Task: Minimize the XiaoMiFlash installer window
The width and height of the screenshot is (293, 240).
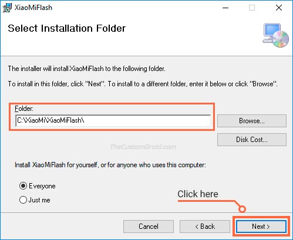Action: point(225,8)
